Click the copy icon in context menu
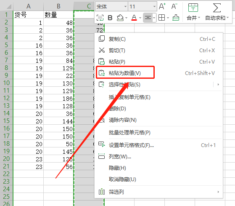 [x=102, y=39]
